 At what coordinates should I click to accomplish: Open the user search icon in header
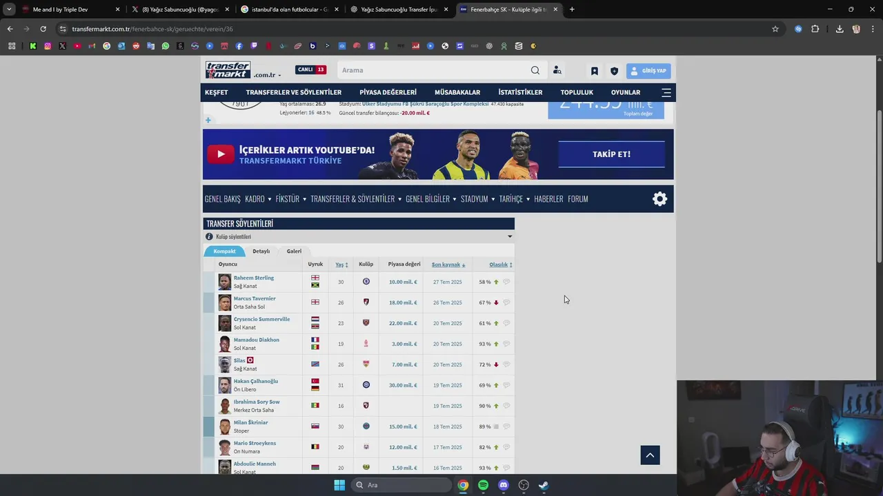pos(557,70)
